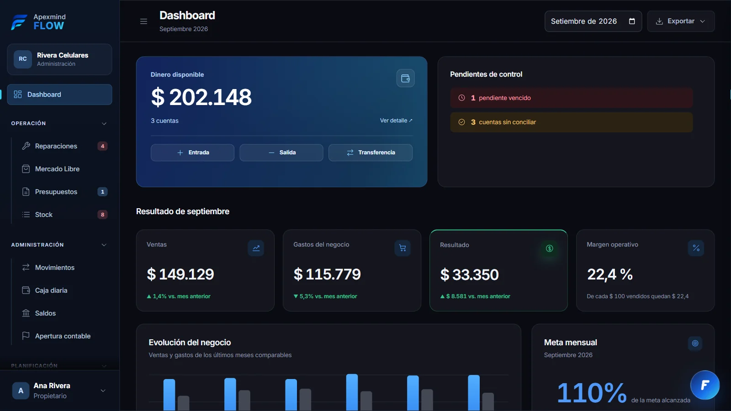731x411 pixels.
Task: Click the Evolución del negocio heading
Action: [x=190, y=342]
